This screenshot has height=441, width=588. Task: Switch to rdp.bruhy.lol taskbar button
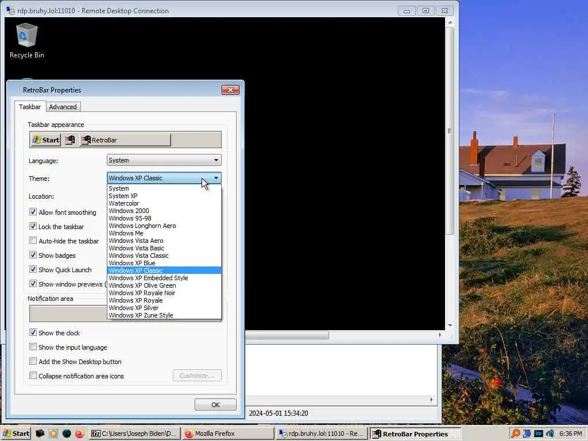click(x=322, y=434)
